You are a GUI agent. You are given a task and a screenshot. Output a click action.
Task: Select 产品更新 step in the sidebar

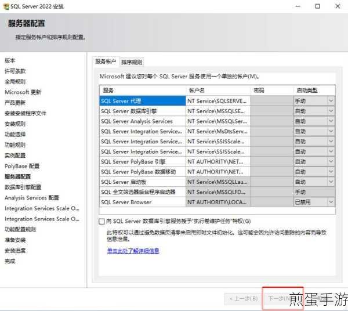point(15,103)
